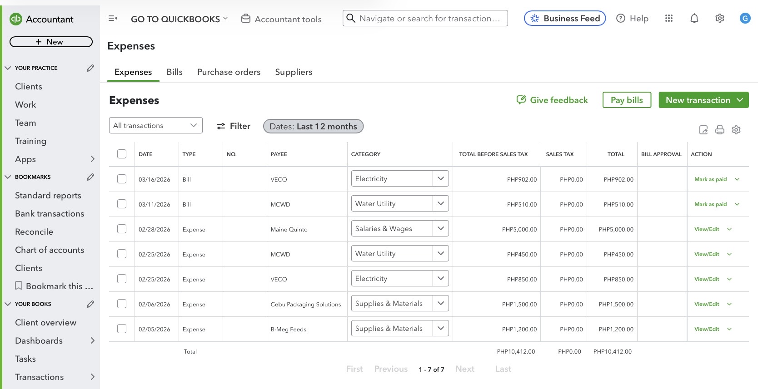
Task: Click the Pay bills button
Action: 627,100
